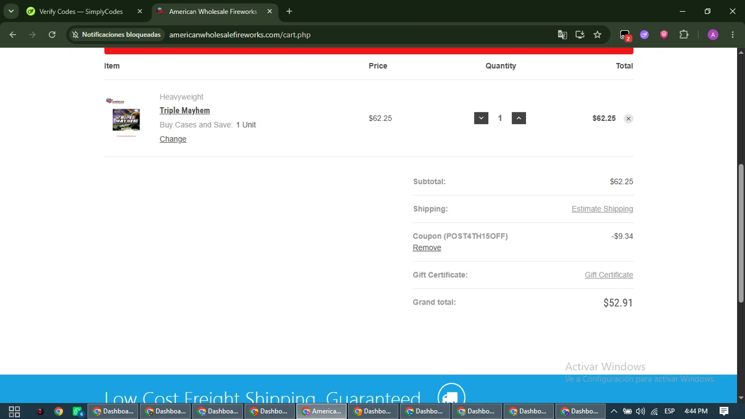Open the extension with red badge 2
Screen dimensions: 745x419
click(x=625, y=35)
